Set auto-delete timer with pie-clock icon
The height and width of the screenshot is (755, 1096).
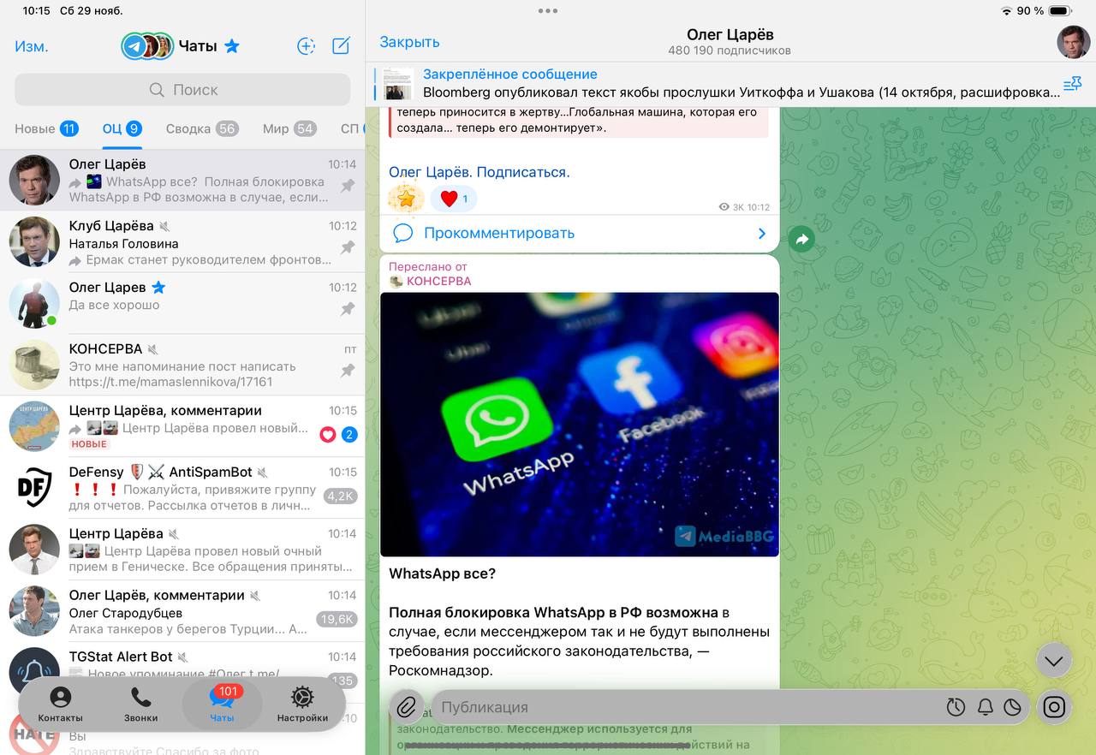[1013, 707]
